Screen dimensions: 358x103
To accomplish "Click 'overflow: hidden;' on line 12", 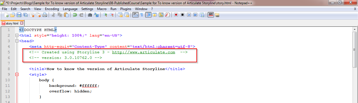I will pyautogui.click(x=70, y=91).
